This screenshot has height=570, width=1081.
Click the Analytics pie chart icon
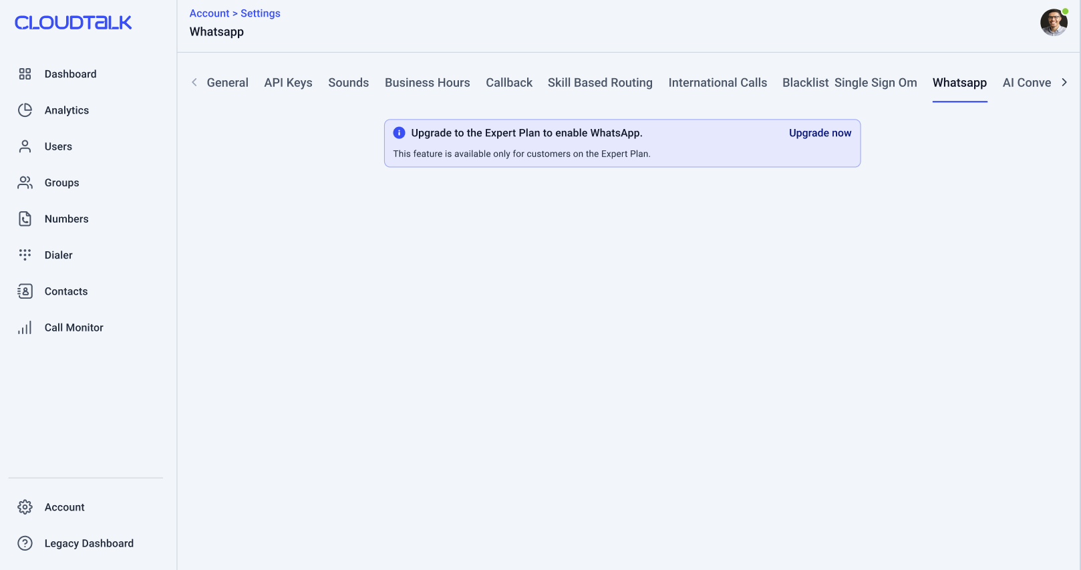tap(25, 110)
